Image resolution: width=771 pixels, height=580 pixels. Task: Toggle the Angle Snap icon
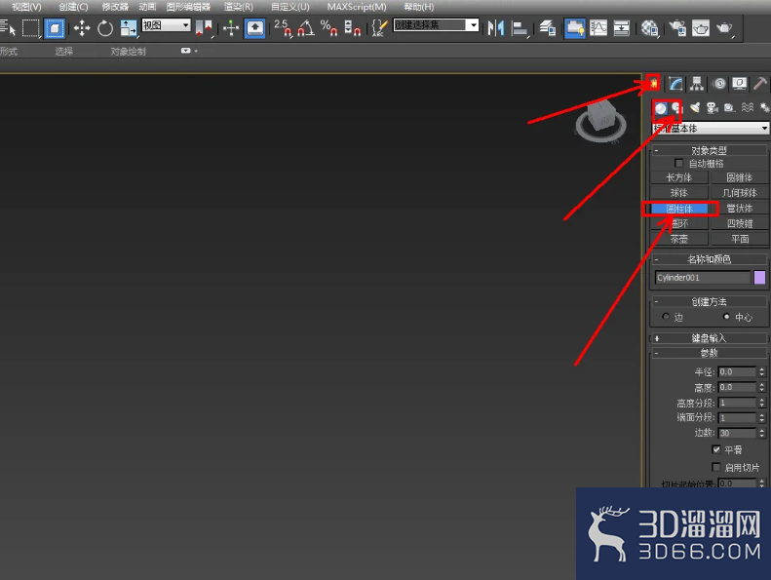point(306,28)
